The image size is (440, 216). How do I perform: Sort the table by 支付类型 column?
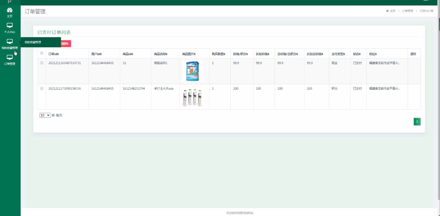point(338,54)
